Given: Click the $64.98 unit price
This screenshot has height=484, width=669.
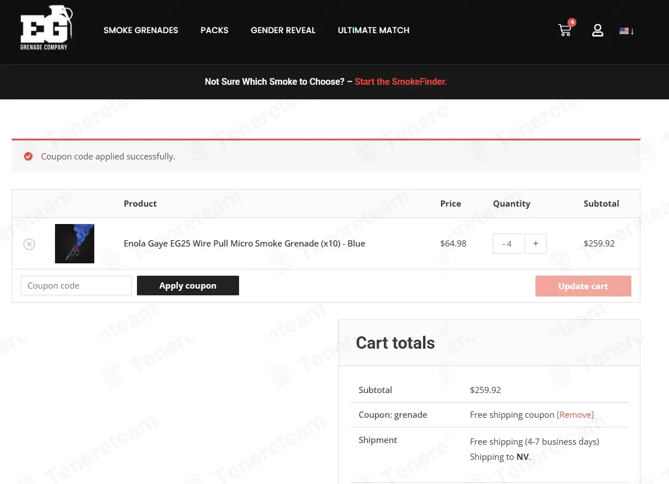Looking at the screenshot, I should [x=453, y=243].
